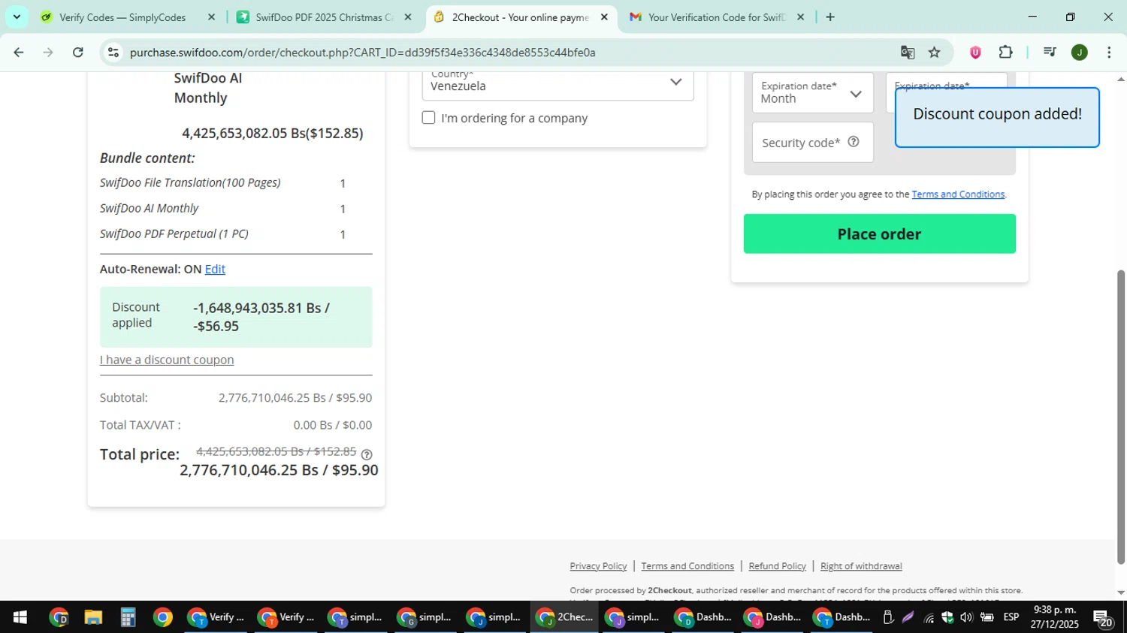
Task: Open the Refund Policy link
Action: tap(777, 566)
